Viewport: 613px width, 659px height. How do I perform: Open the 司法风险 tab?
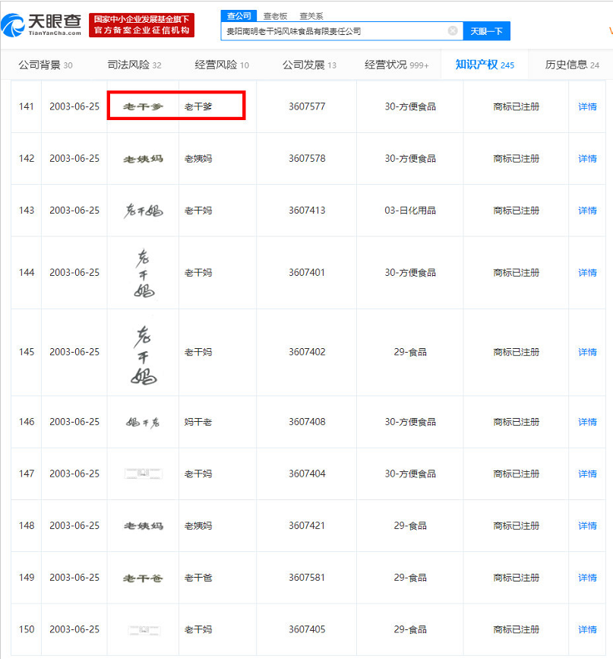click(134, 65)
